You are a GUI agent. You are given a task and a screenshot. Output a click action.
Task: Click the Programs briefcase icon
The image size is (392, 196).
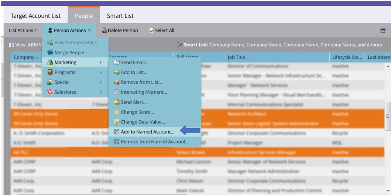[x=50, y=72]
